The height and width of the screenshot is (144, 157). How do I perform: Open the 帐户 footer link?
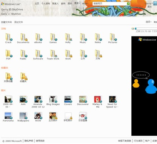click(x=147, y=141)
